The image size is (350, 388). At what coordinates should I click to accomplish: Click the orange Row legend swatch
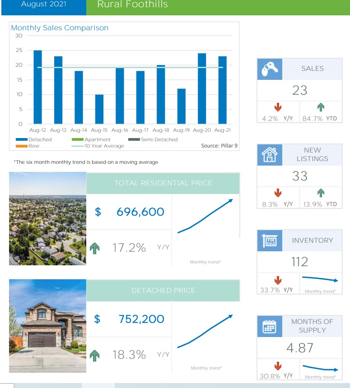[21, 146]
